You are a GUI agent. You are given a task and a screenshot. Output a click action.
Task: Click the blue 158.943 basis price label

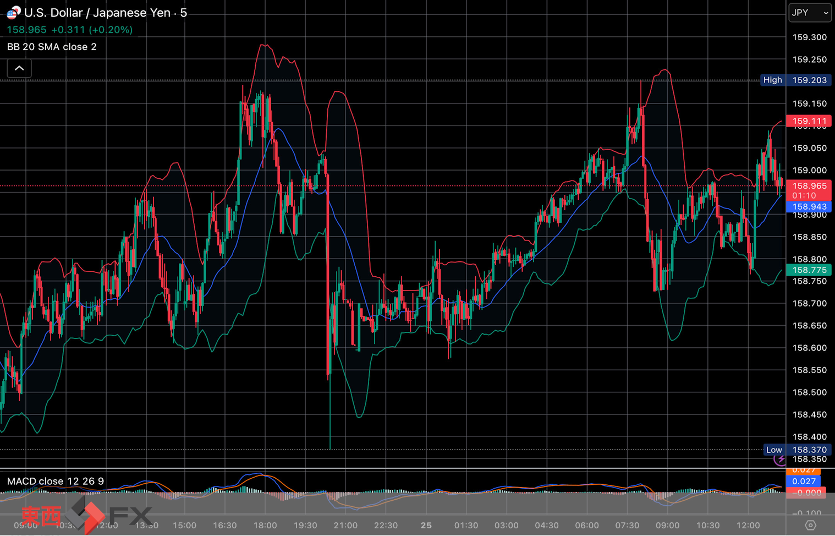pyautogui.click(x=809, y=207)
